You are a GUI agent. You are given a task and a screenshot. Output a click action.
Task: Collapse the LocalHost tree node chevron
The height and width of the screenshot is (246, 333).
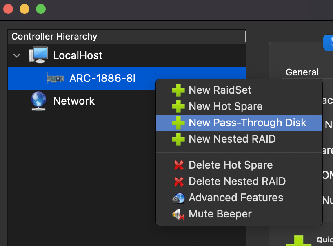click(x=17, y=56)
